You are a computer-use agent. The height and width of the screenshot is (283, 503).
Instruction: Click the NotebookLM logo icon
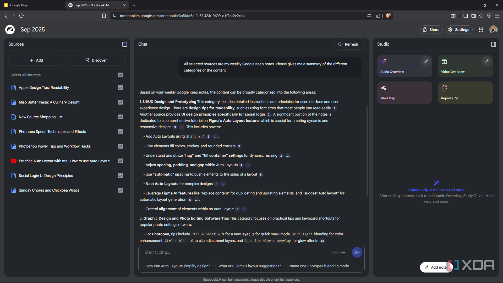point(10,30)
